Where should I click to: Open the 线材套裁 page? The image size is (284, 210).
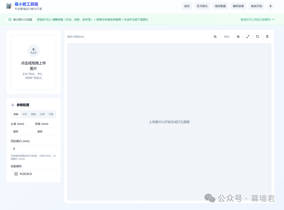[x=220, y=6]
